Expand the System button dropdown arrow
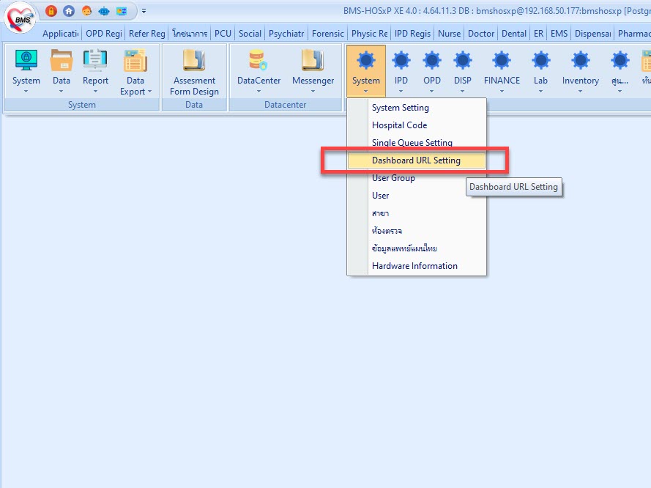Screen dimensions: 651x488 pos(365,92)
